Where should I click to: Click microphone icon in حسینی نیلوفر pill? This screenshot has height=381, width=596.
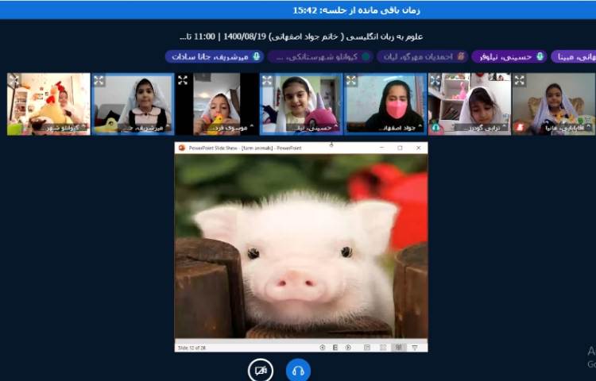point(540,56)
